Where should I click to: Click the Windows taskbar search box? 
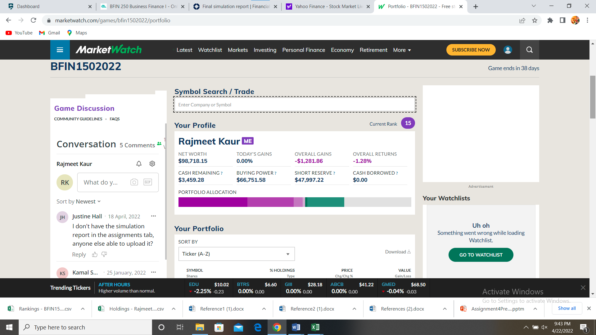pyautogui.click(x=85, y=327)
